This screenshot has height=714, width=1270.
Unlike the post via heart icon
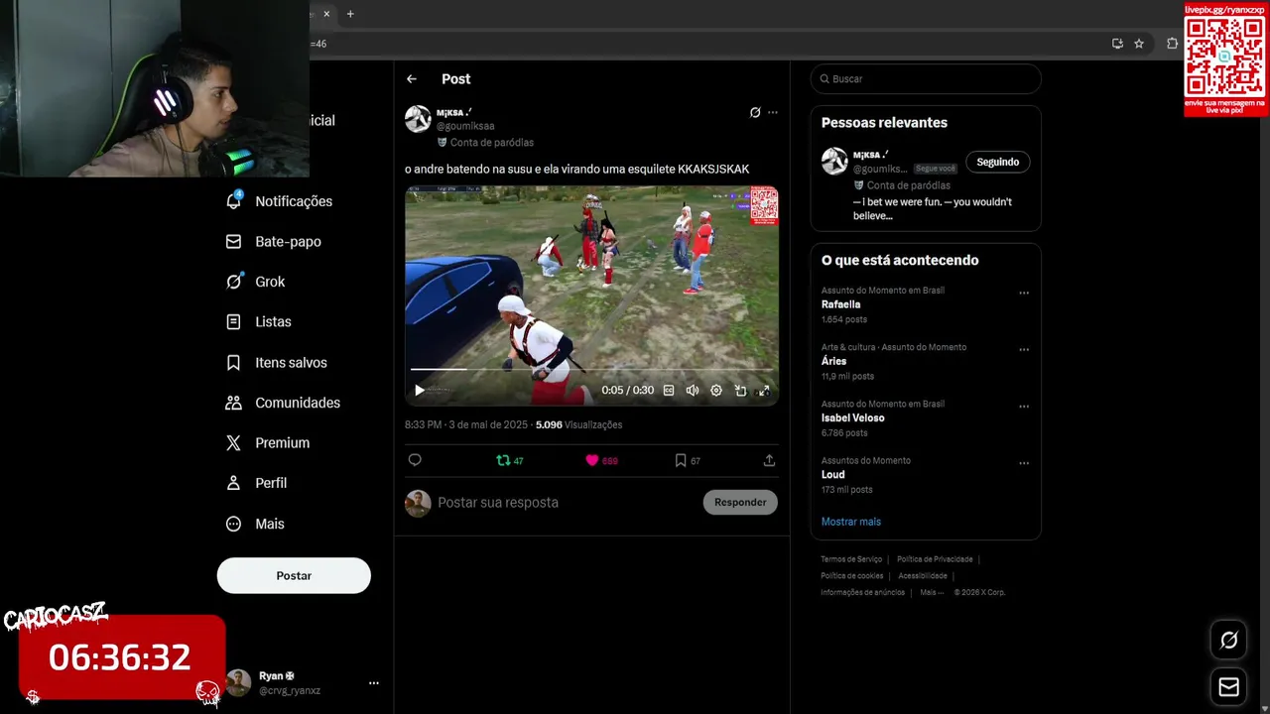(592, 460)
